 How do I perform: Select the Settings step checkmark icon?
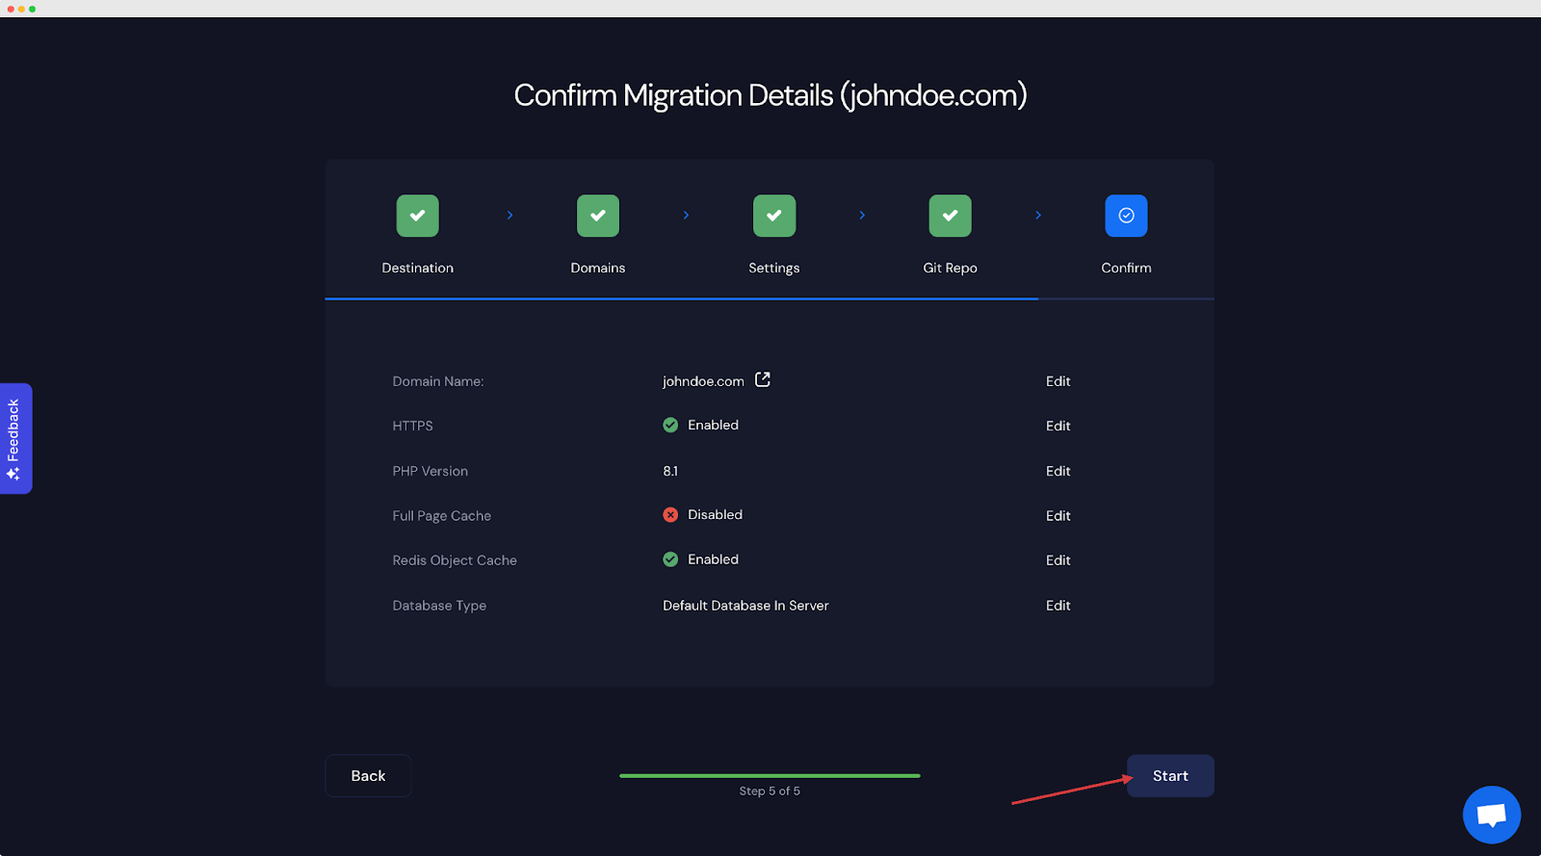(773, 216)
